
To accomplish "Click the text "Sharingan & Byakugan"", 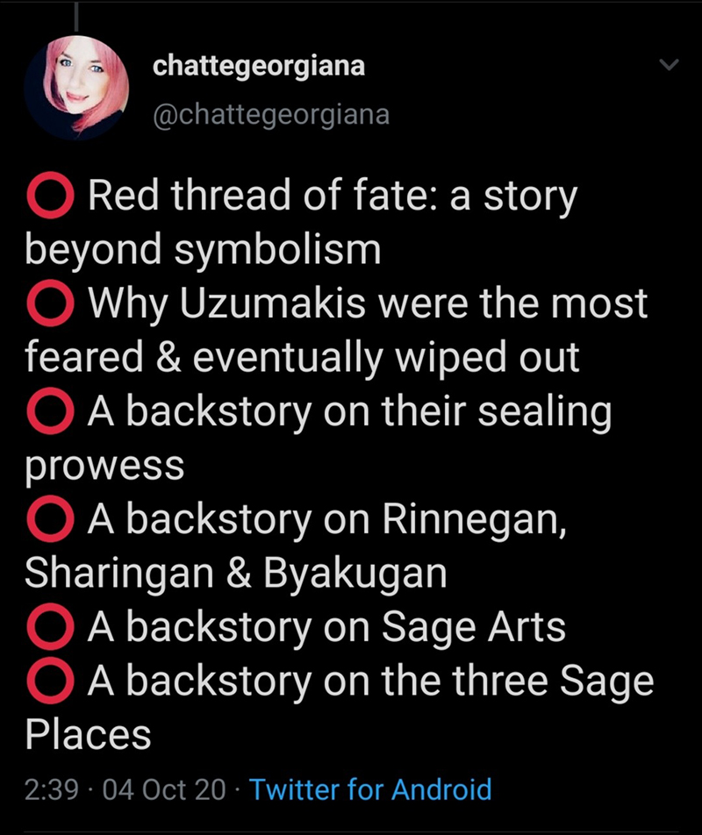I will (236, 575).
